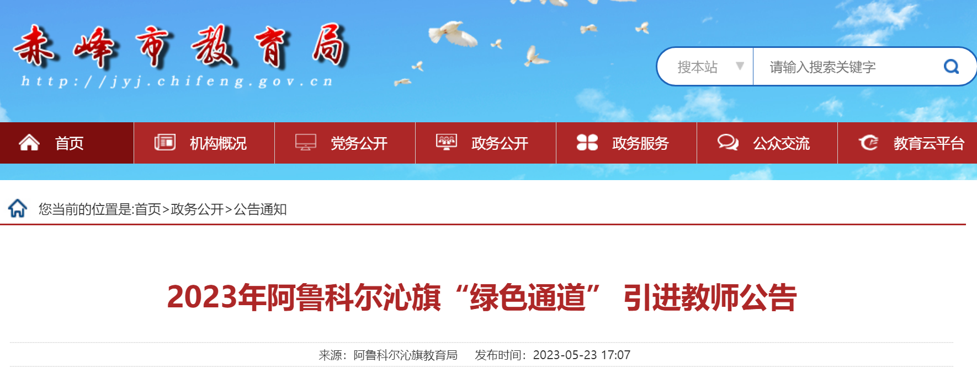Click the 公告通知 breadcrumb link
The image size is (977, 374).
pyautogui.click(x=260, y=209)
